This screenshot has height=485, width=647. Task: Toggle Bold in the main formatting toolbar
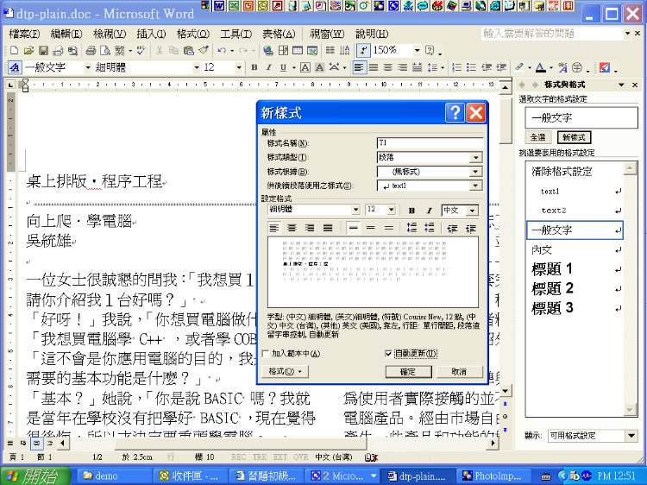[x=254, y=67]
